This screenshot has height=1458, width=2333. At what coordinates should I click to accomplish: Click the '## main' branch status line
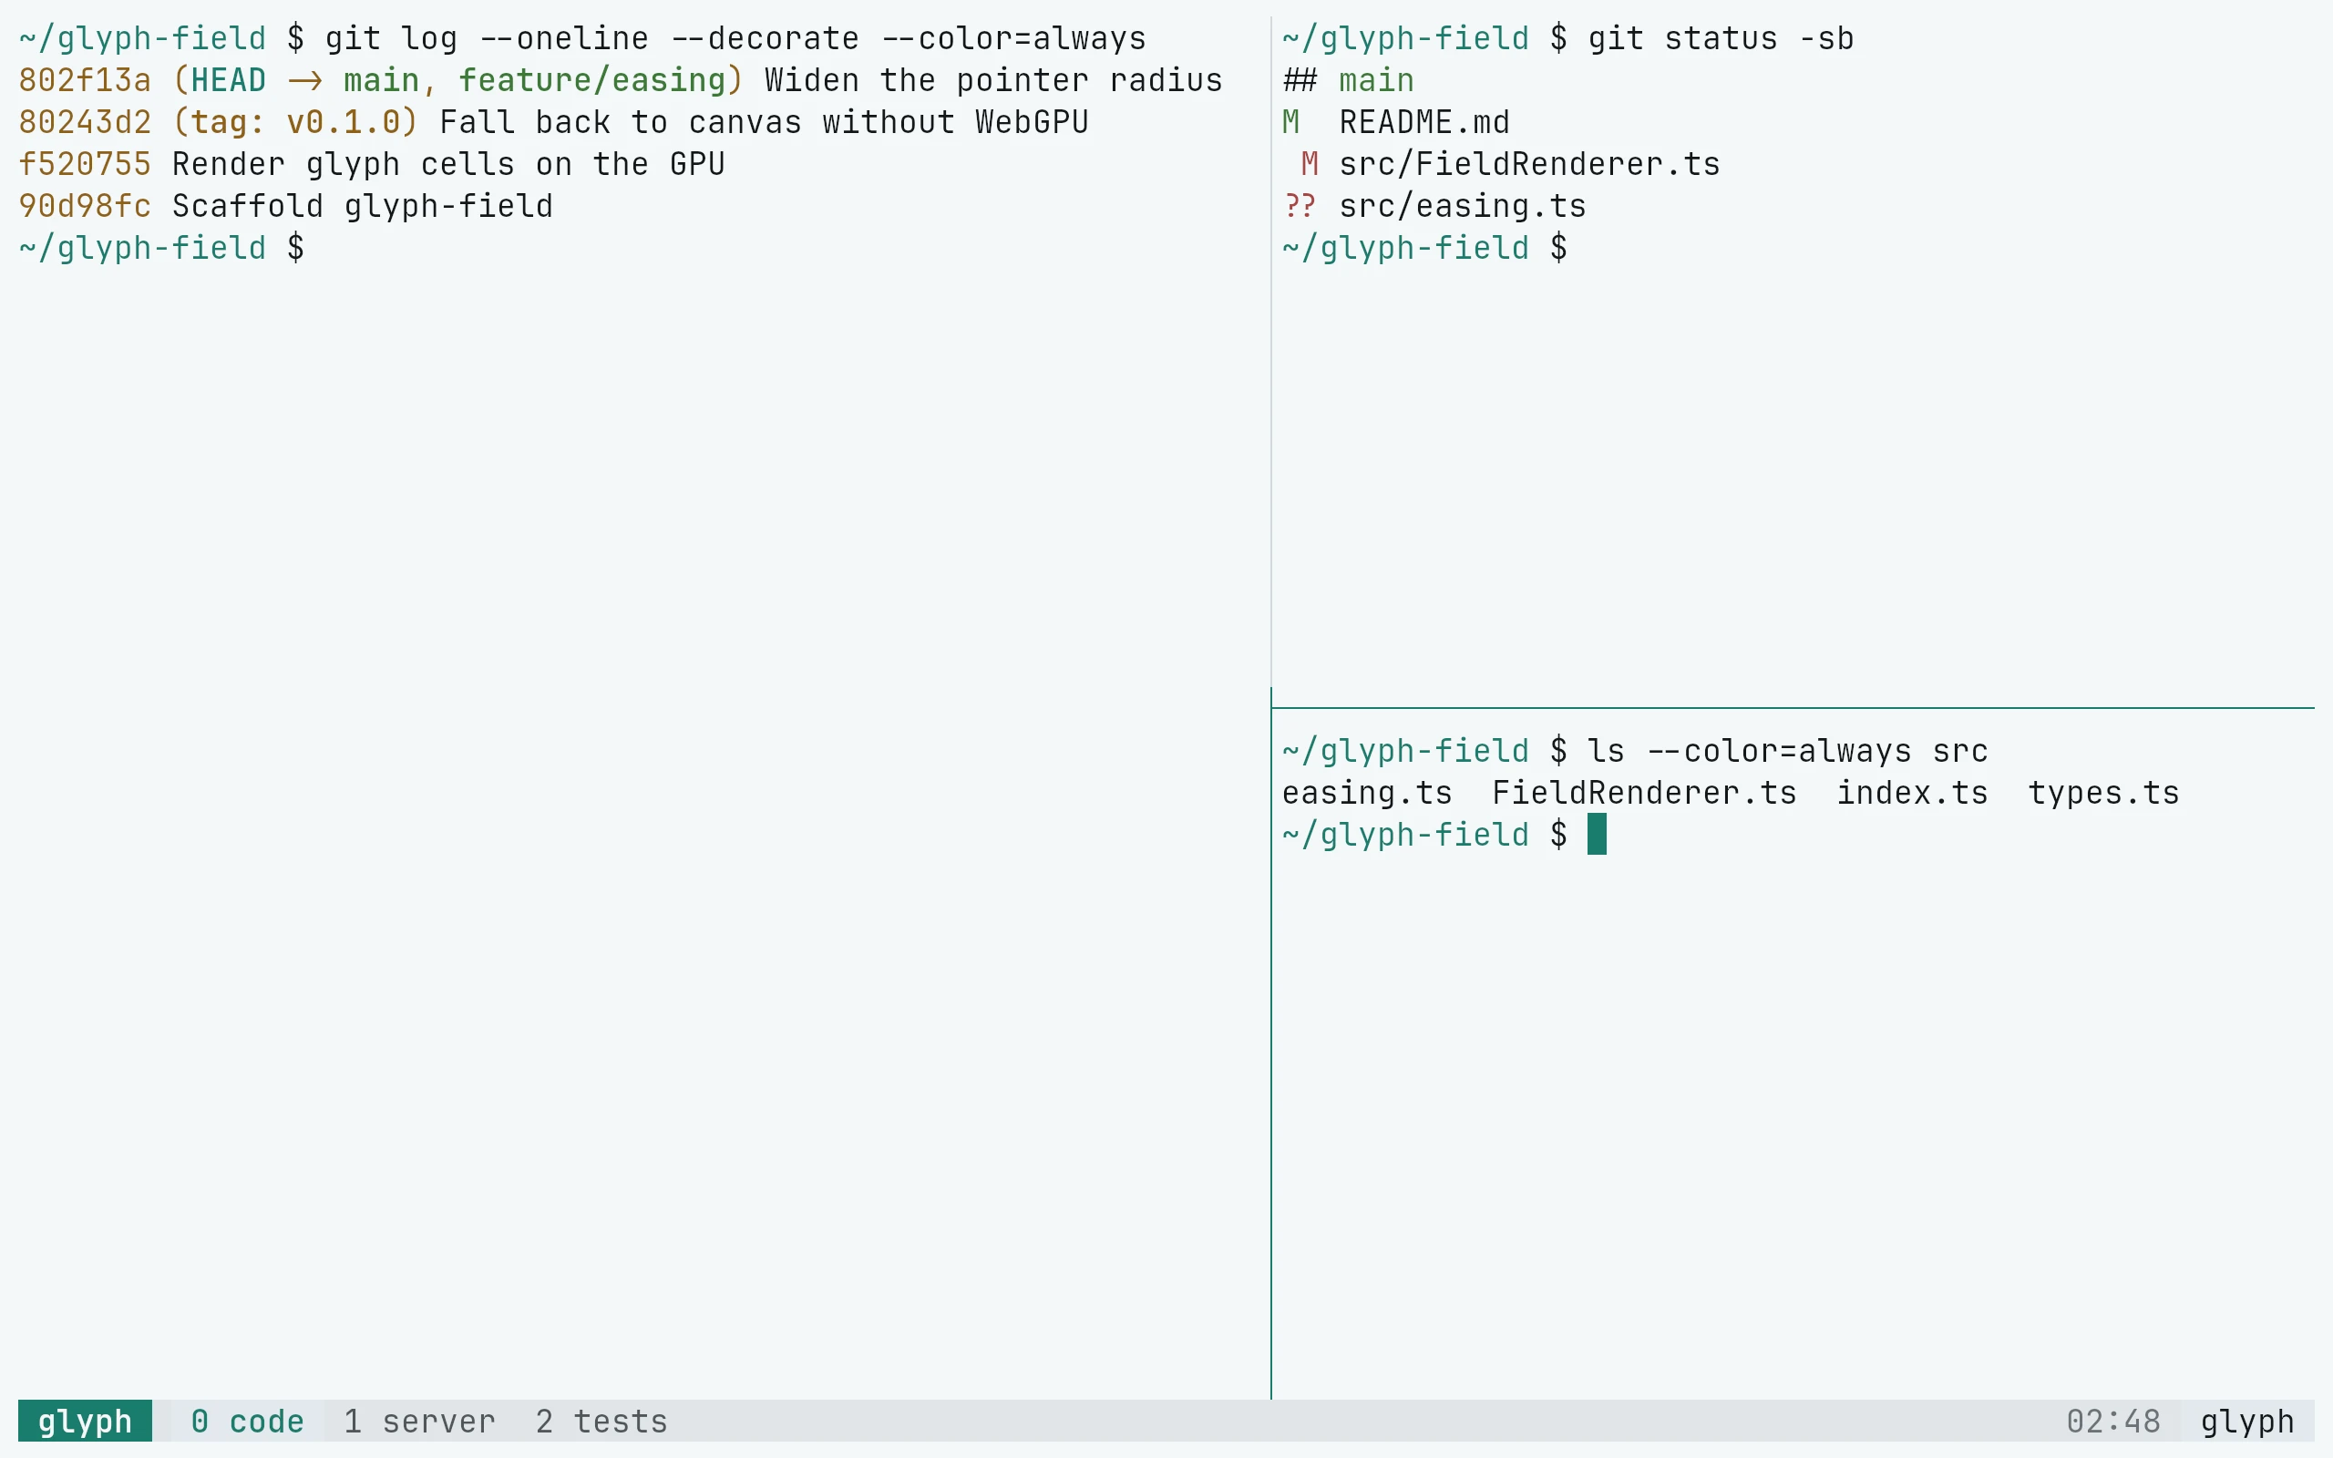[1348, 80]
